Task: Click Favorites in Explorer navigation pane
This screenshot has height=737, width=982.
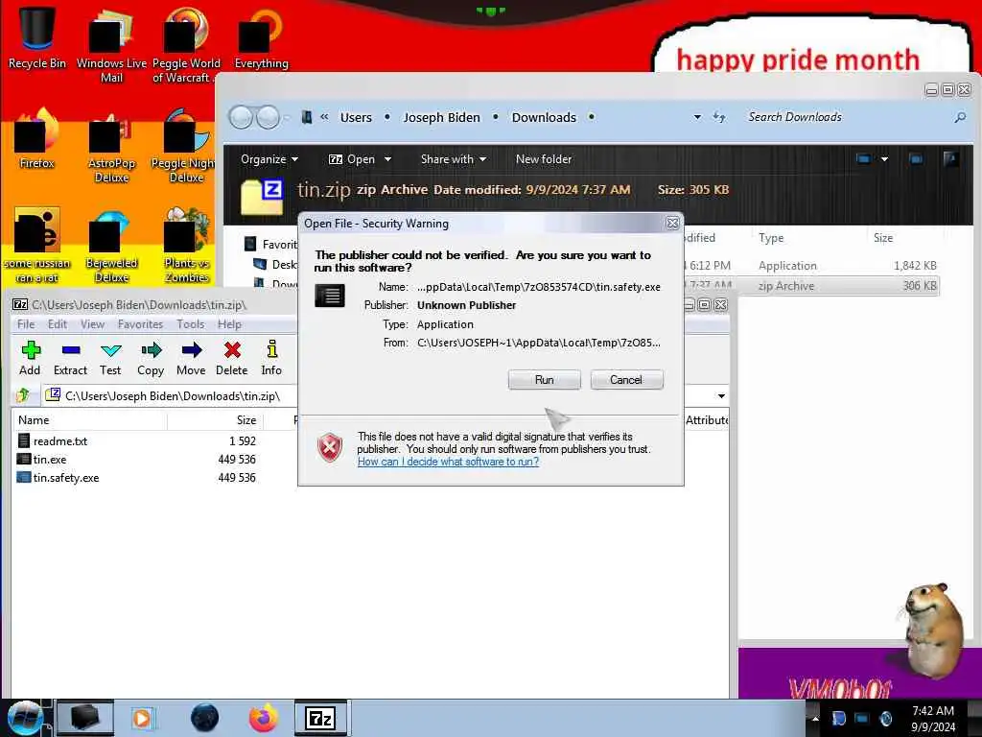Action: pyautogui.click(x=269, y=245)
